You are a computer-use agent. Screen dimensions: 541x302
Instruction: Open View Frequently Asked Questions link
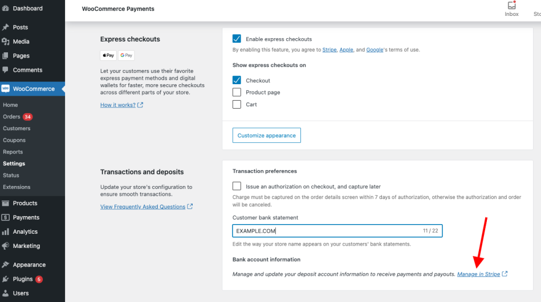[x=143, y=207]
